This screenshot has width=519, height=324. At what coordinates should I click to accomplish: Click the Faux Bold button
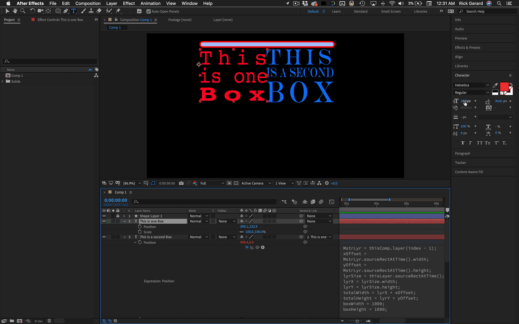coord(462,143)
